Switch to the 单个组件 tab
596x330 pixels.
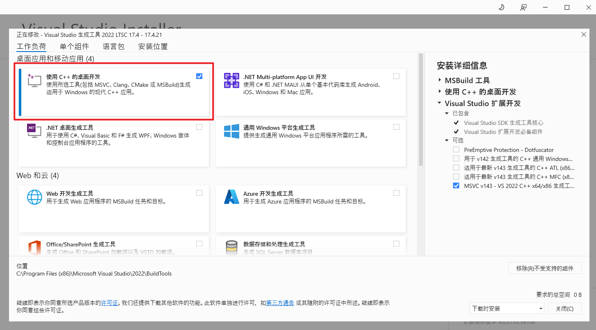pyautogui.click(x=74, y=46)
